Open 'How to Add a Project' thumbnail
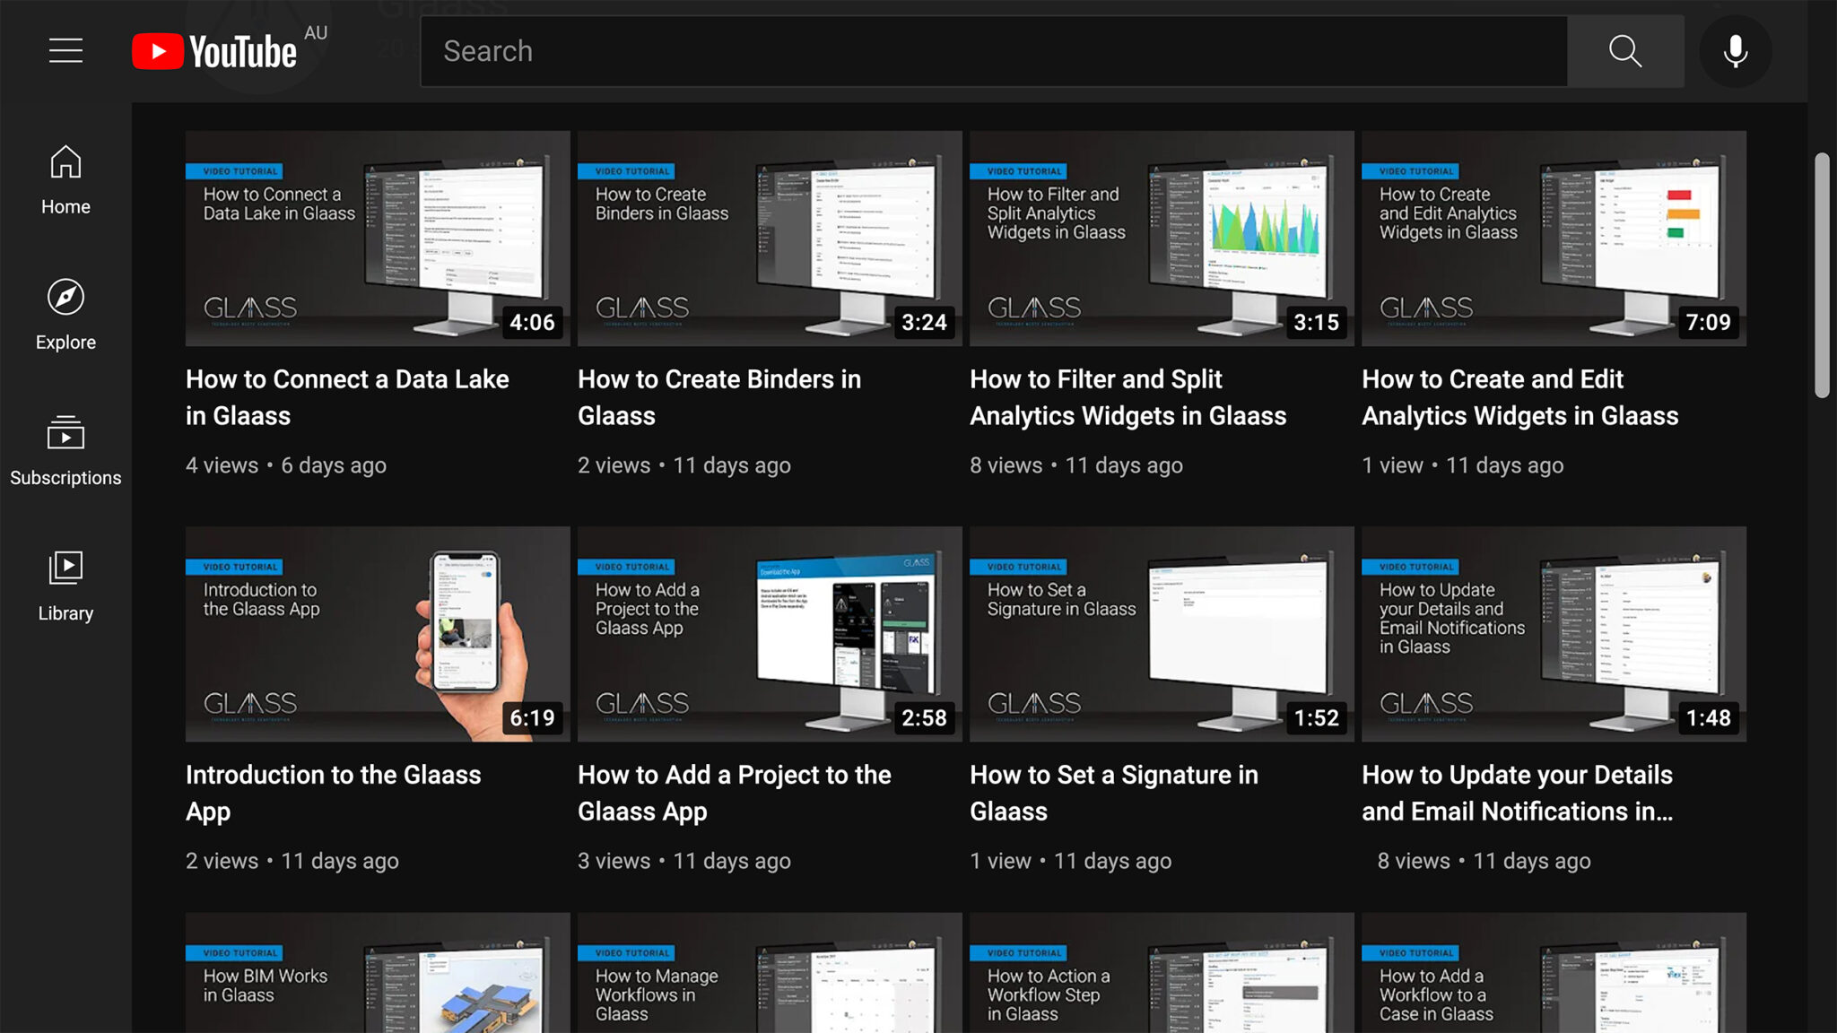 770,634
